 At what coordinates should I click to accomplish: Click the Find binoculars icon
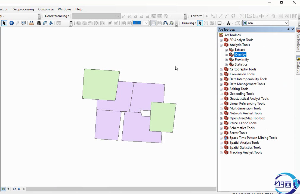coord(39,23)
